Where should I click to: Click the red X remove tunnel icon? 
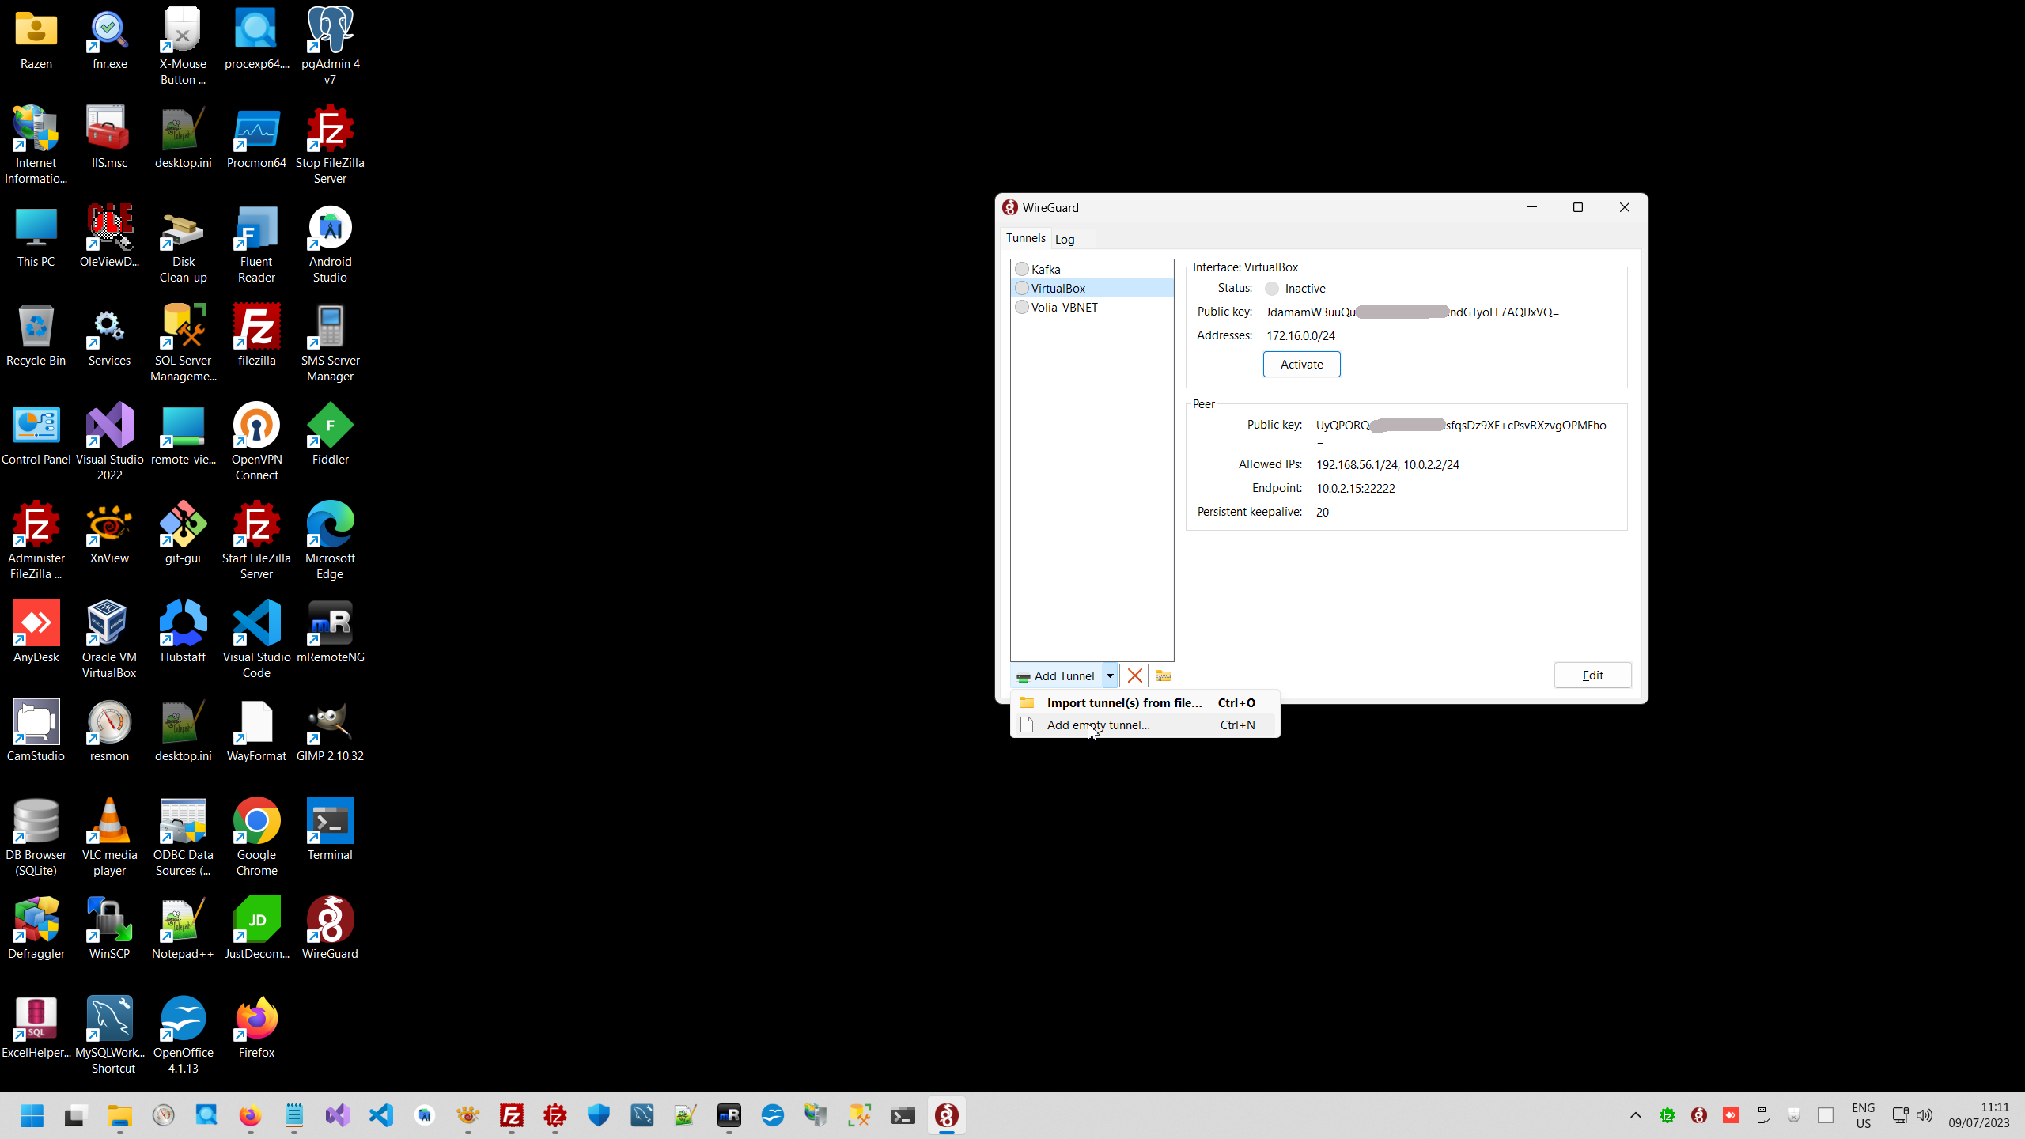1134,675
